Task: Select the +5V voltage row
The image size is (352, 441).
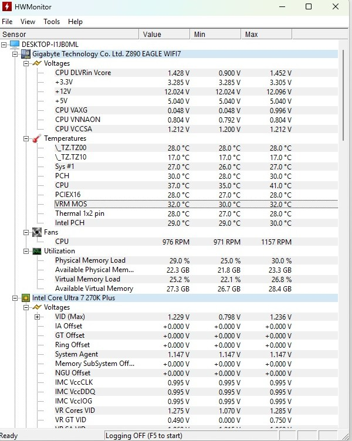Action: click(196, 101)
